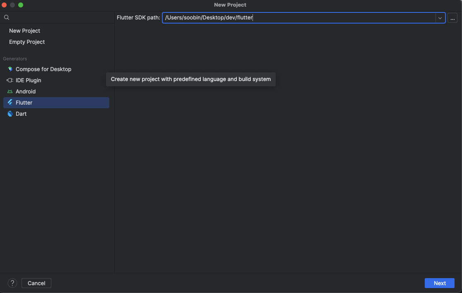Browse for SDK path with ellipsis button
Screen dimensions: 462x293
click(x=452, y=18)
